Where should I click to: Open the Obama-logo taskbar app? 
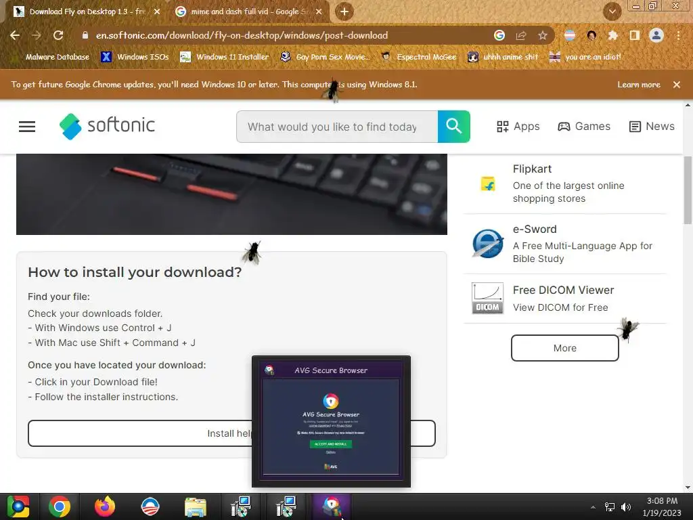pyautogui.click(x=150, y=506)
